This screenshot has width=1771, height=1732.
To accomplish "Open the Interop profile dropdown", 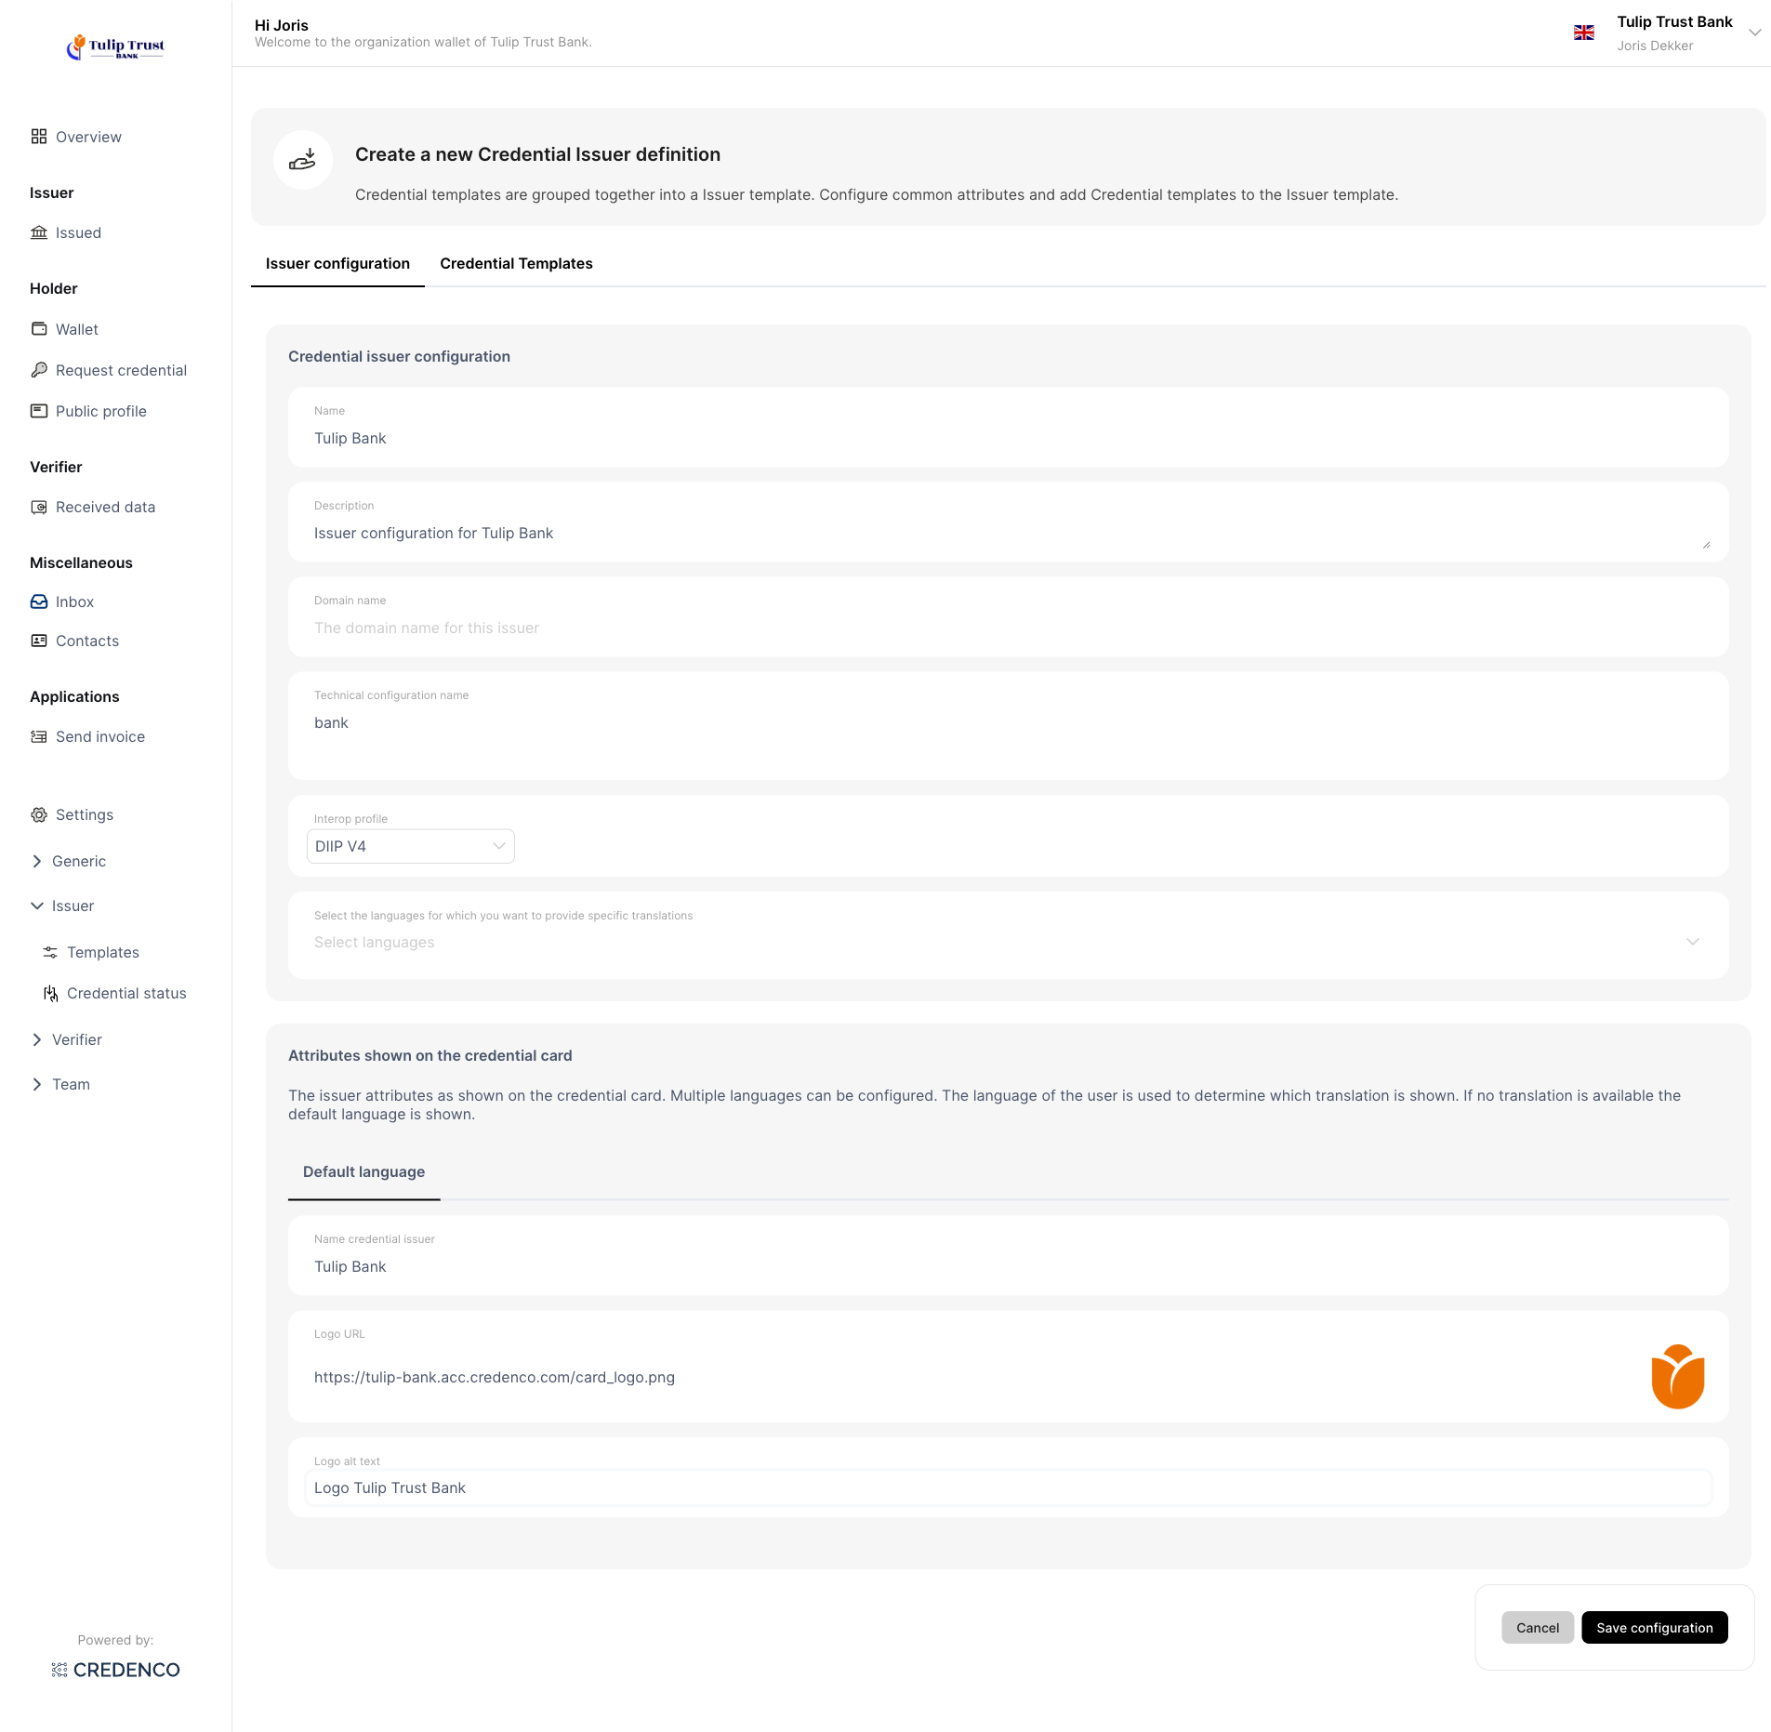I will pos(410,846).
